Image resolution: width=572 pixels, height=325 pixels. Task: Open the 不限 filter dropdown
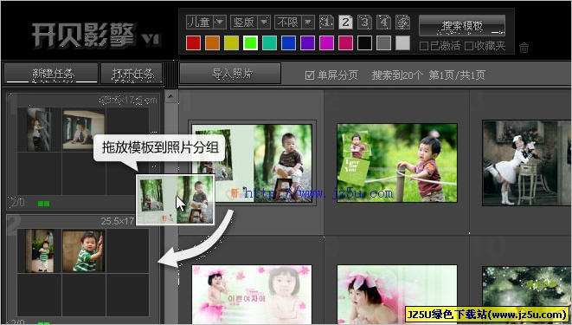pos(294,23)
